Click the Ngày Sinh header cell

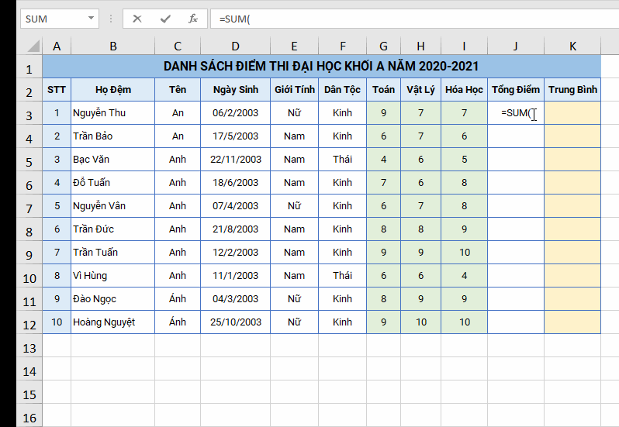(x=236, y=89)
